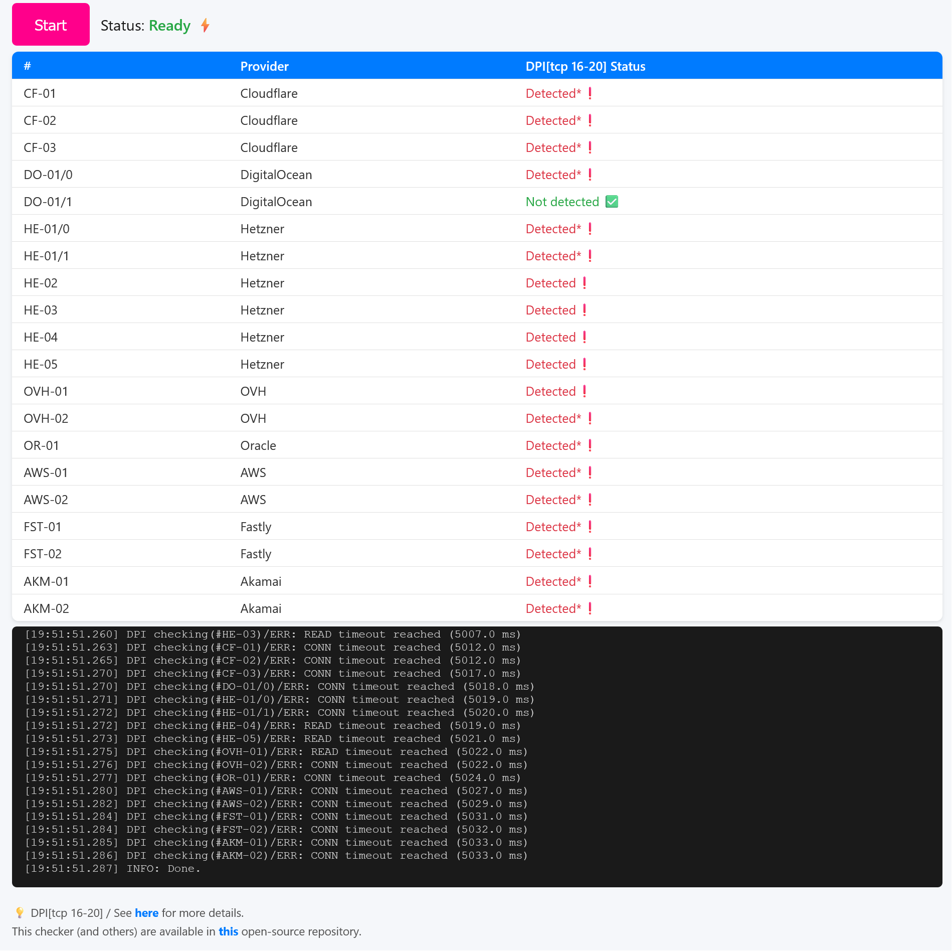The image size is (952, 951).
Task: Select 'Akamai' in the AKM-01 row
Action: [261, 581]
